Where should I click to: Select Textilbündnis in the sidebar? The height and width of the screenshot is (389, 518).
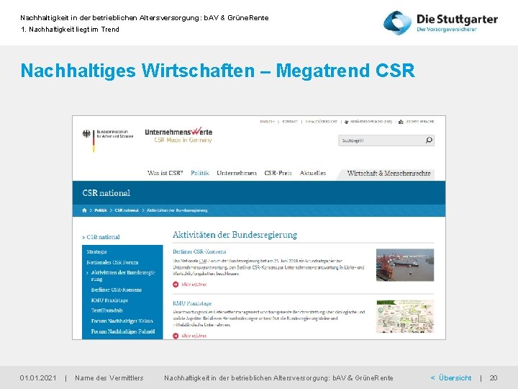(x=106, y=310)
